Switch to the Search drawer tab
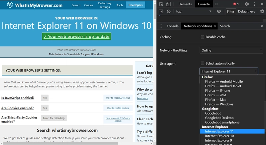Screen dimensions: 266x145 [x=225, y=26]
